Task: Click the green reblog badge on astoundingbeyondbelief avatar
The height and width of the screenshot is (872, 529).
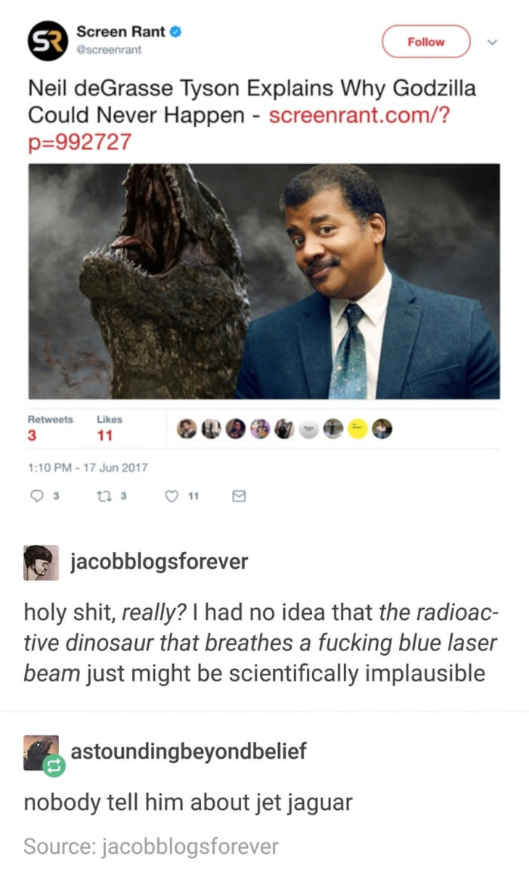Action: pos(54,766)
